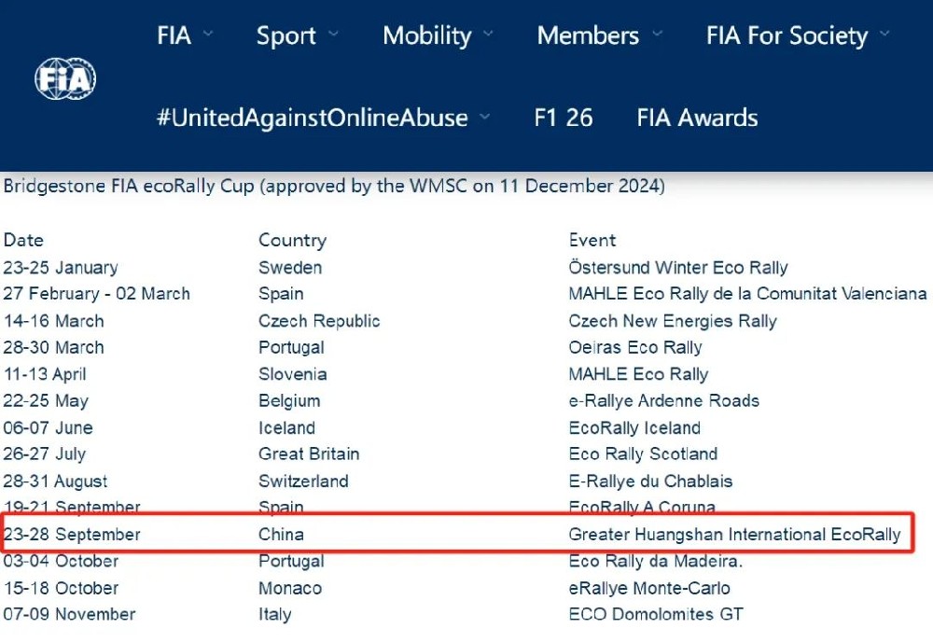Viewport: 933px width, 642px height.
Task: Click the Östersund Winter Eco Rally entry
Action: [678, 268]
